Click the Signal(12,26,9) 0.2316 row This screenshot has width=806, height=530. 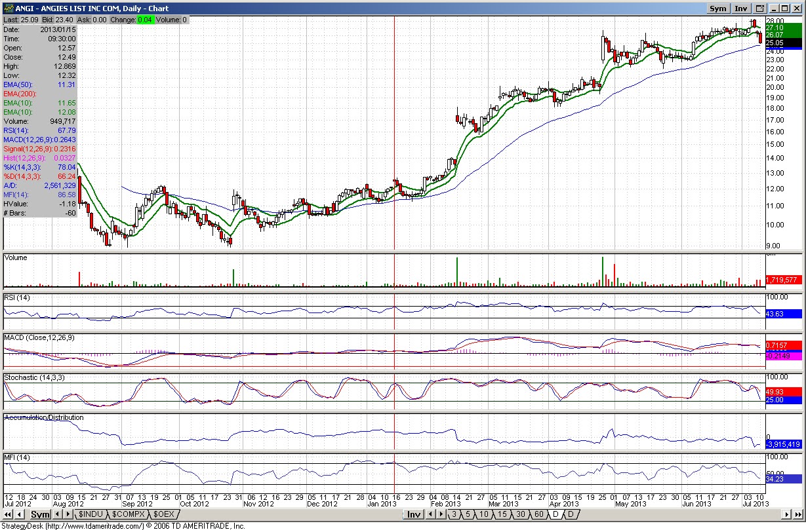click(x=40, y=149)
